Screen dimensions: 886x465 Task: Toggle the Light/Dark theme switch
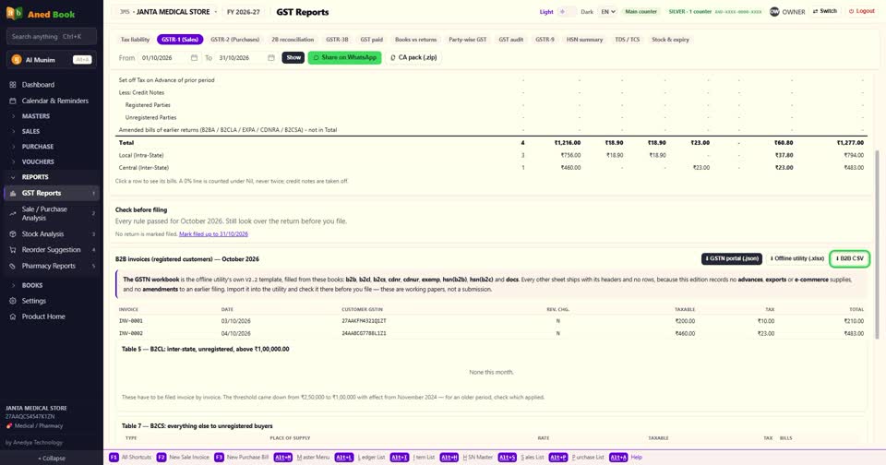click(x=566, y=12)
